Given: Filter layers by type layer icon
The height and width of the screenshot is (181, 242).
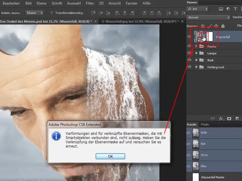Looking at the screenshot, I should tap(235, 9).
